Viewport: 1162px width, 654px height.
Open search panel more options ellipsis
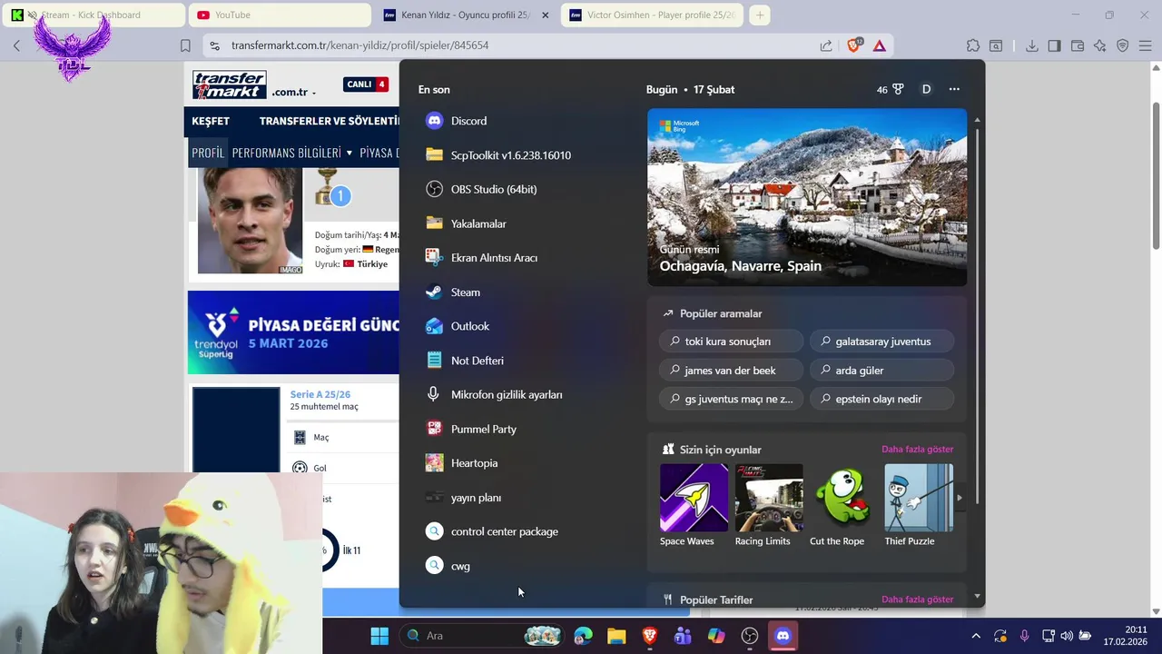(x=954, y=89)
